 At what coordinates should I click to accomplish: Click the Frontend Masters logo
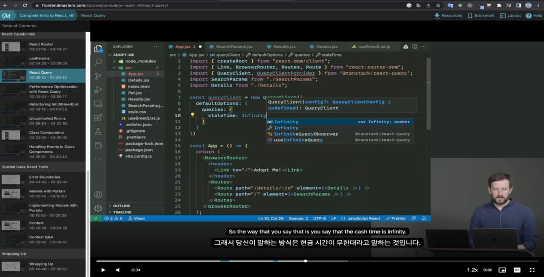6,16
